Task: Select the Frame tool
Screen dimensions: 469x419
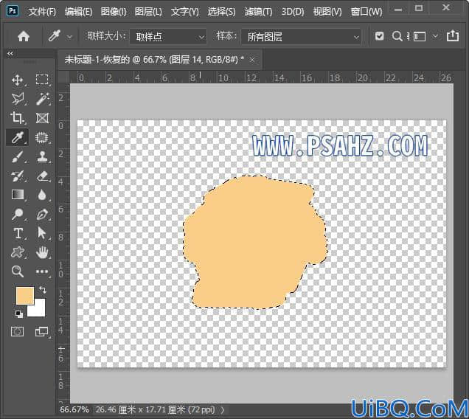Action: pyautogui.click(x=42, y=118)
